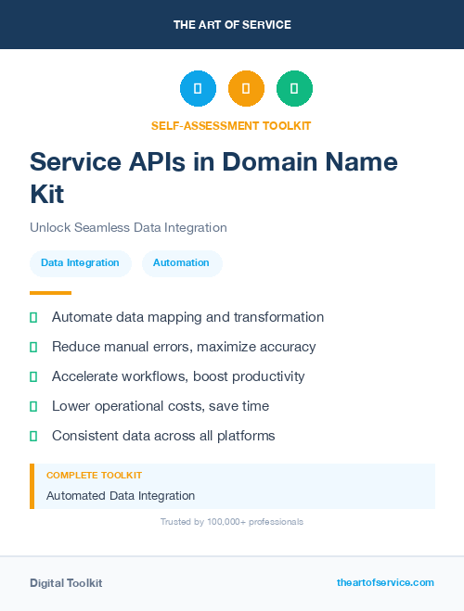Select the Data Integration tag
Viewport: 464px width, 611px height.
point(81,263)
